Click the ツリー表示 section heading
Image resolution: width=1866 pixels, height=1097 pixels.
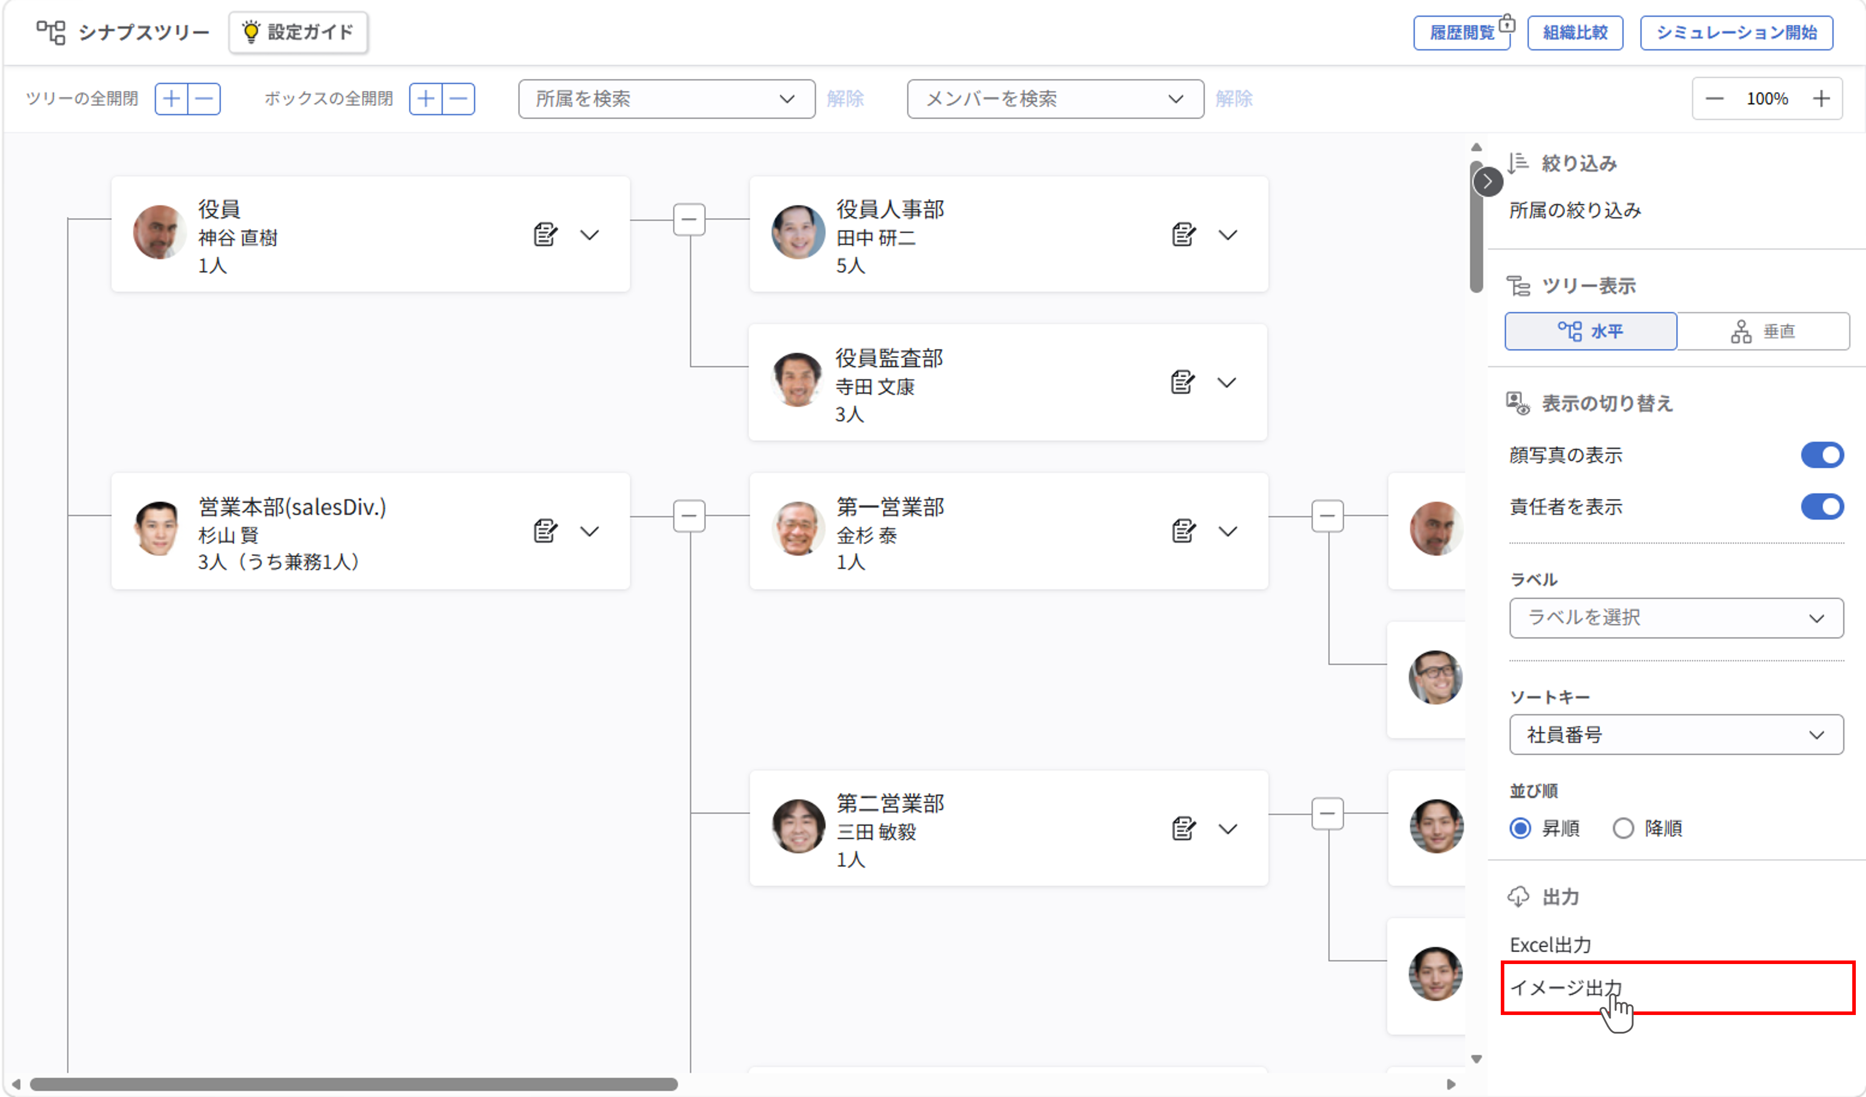[1589, 286]
